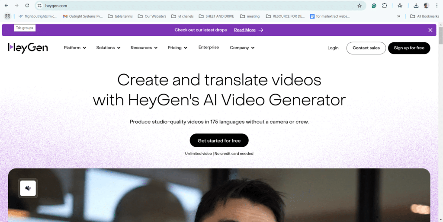Open the Chrome profile avatar
This screenshot has width=443, height=222.
426,6
